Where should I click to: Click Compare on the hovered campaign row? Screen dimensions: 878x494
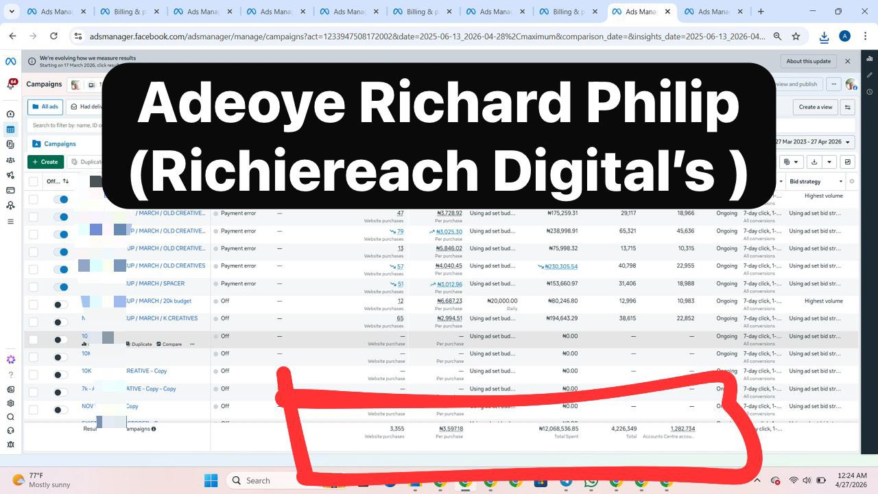coord(169,344)
